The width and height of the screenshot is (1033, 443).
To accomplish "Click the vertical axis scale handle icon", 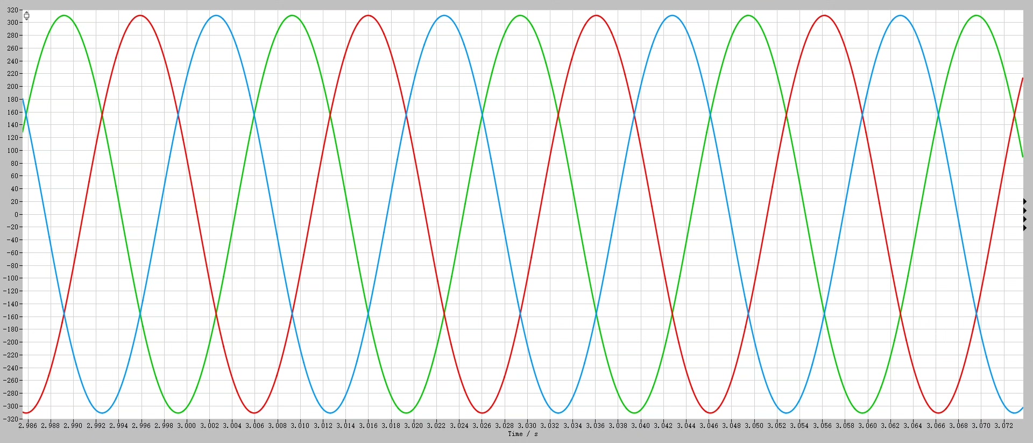I will click(26, 16).
